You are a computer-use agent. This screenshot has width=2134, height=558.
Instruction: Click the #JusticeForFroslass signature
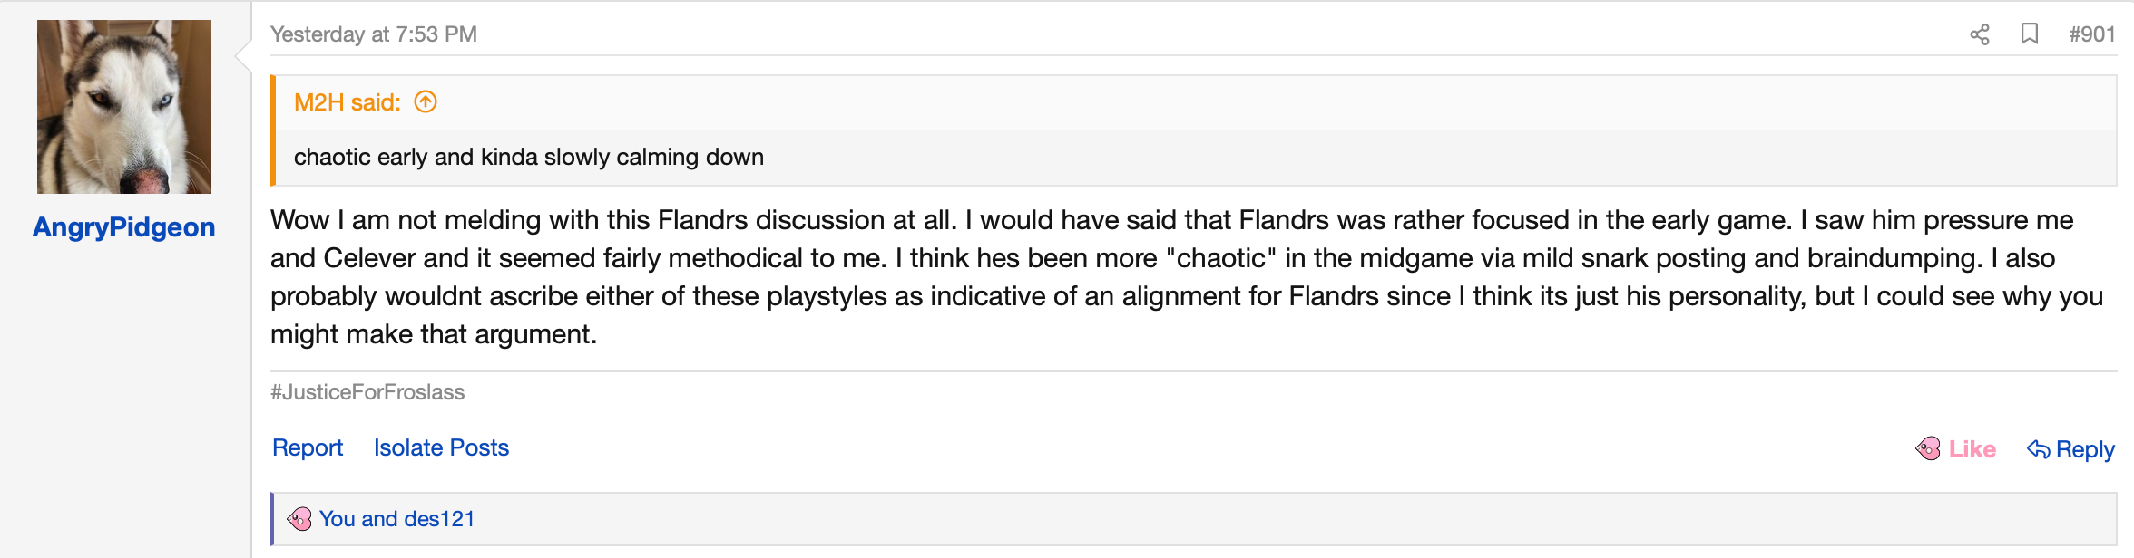pyautogui.click(x=367, y=392)
